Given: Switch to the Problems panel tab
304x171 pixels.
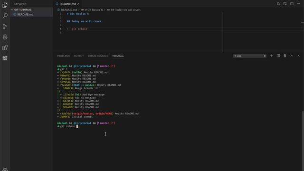Looking at the screenshot, I should (63, 56).
